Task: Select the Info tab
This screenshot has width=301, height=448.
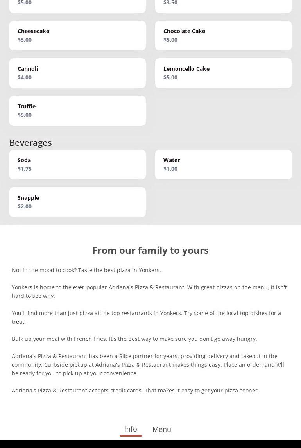Action: click(131, 429)
